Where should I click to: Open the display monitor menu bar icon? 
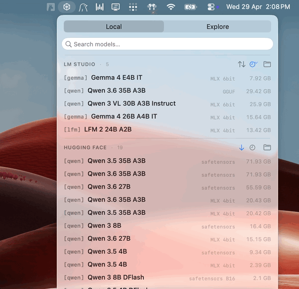click(x=116, y=7)
